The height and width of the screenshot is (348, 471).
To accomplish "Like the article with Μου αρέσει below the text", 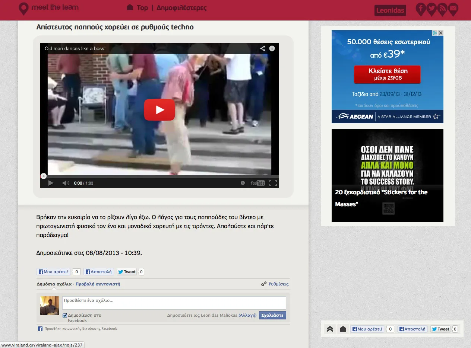I will click(54, 272).
